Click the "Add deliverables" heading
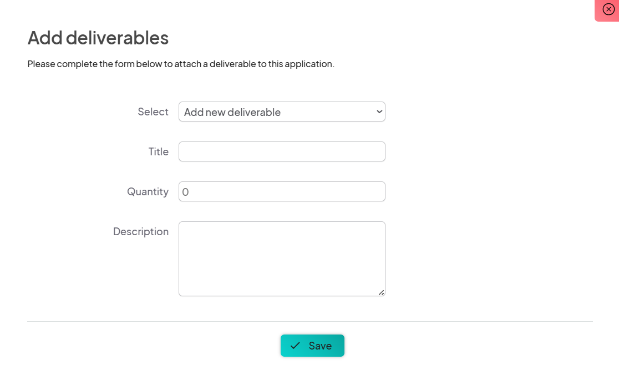Viewport: 619px width, 385px height. click(x=98, y=38)
